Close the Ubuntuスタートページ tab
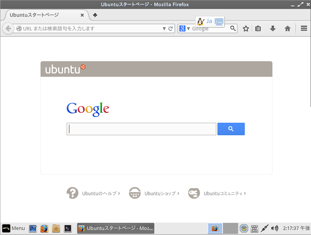Image resolution: width=311 pixels, height=235 pixels. tap(82, 15)
